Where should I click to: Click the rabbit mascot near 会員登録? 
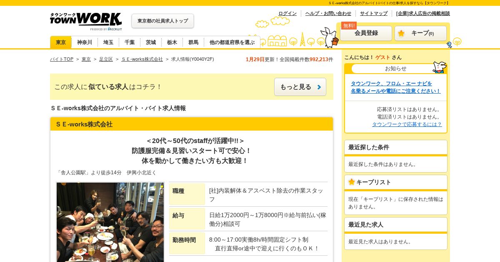click(330, 37)
